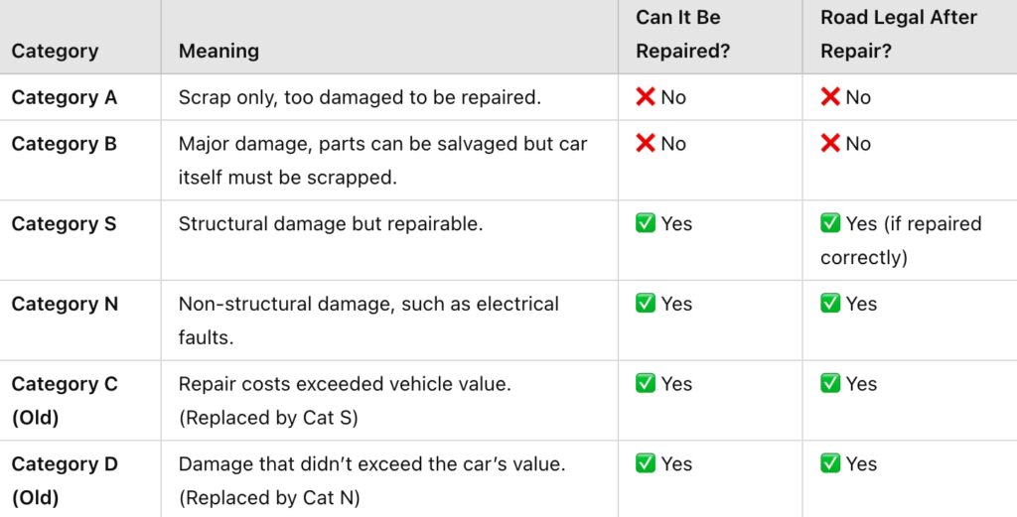Click the green checkmark in Category C repair column
Viewport: 1017px width, 517px height.
[646, 384]
